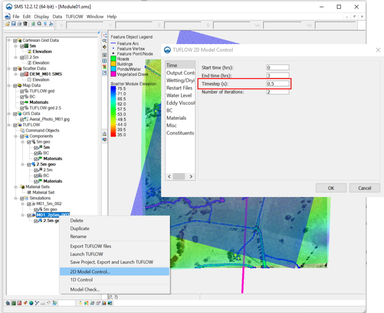Image resolution: width=384 pixels, height=313 pixels.
Task: Collapse the Simulations tree node
Action: [16, 198]
